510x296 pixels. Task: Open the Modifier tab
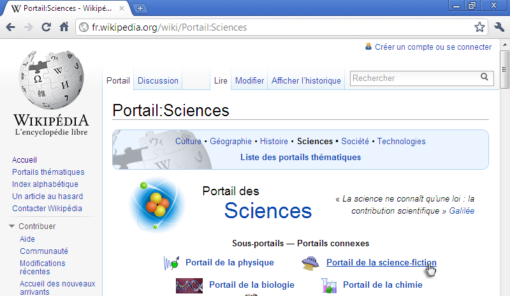pos(249,80)
